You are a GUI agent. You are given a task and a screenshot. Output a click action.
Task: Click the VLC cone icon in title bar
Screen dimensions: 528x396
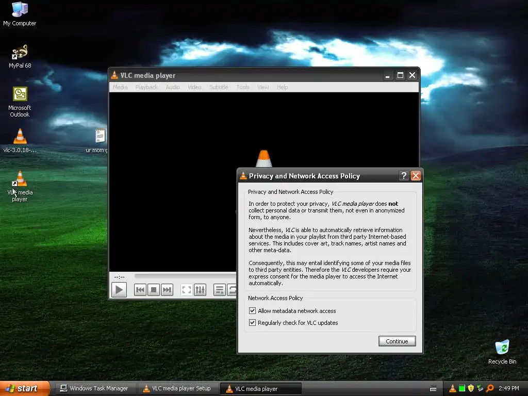[x=114, y=75]
